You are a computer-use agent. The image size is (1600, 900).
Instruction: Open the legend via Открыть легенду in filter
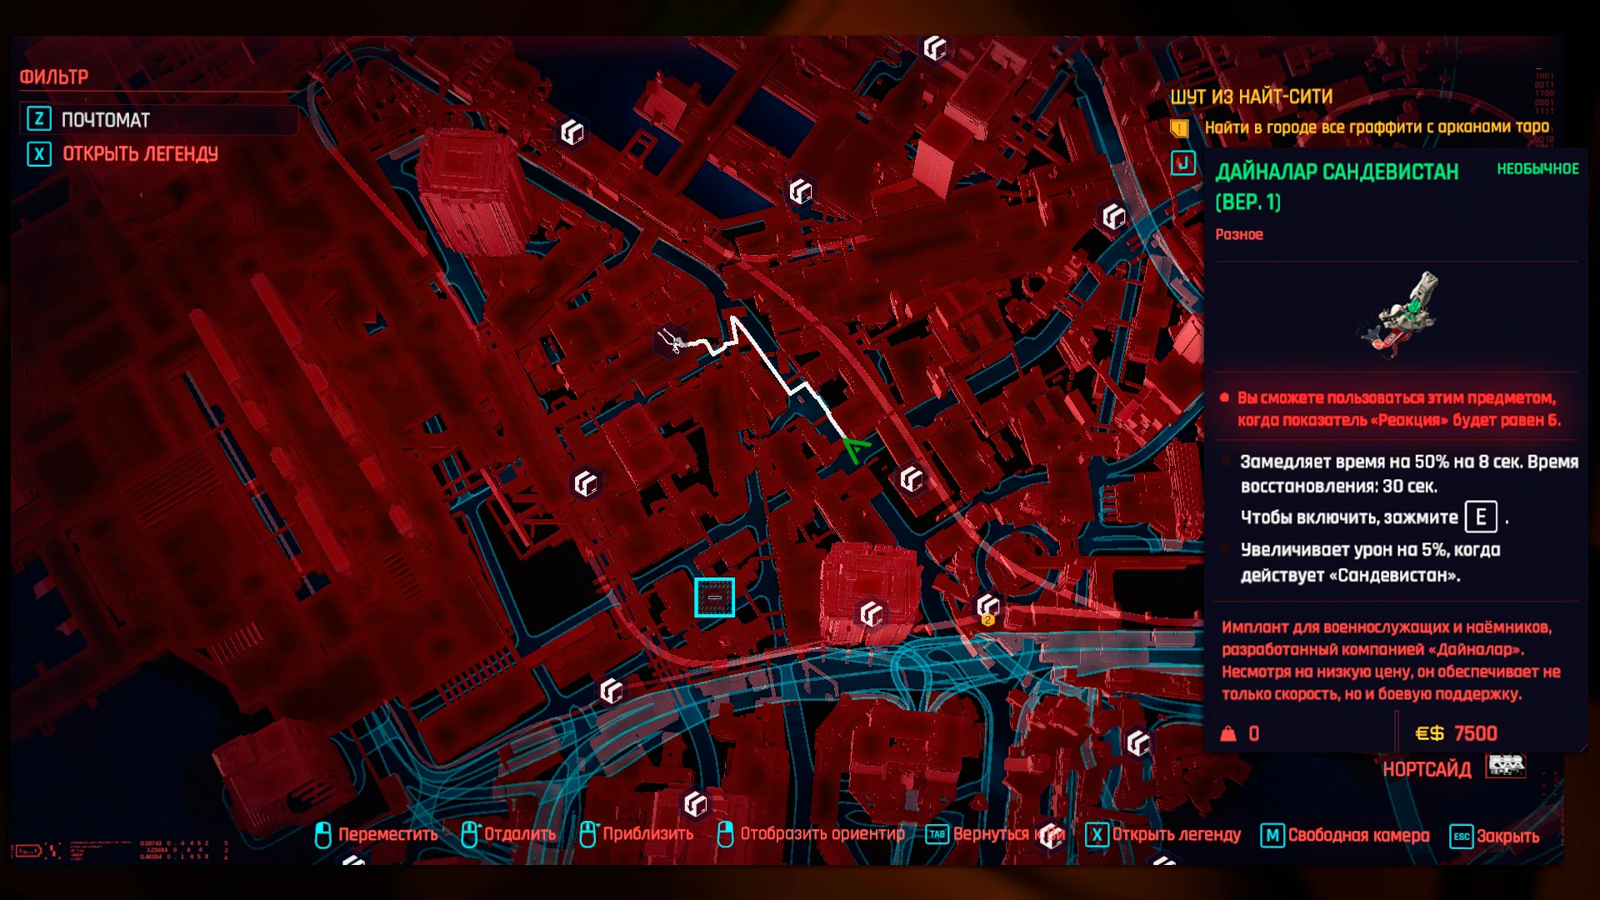[140, 154]
